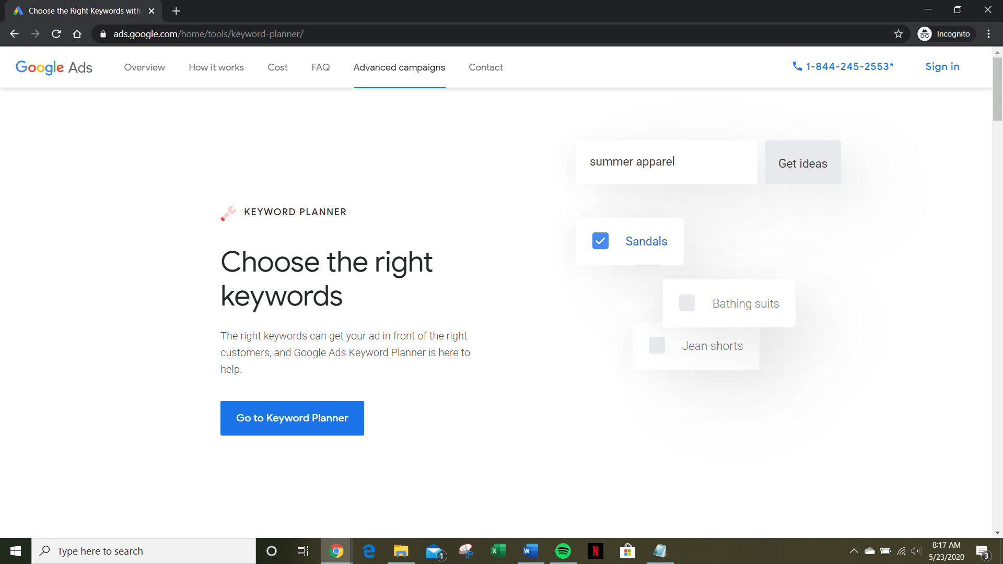
Task: Click the address bar URL
Action: pos(208,34)
